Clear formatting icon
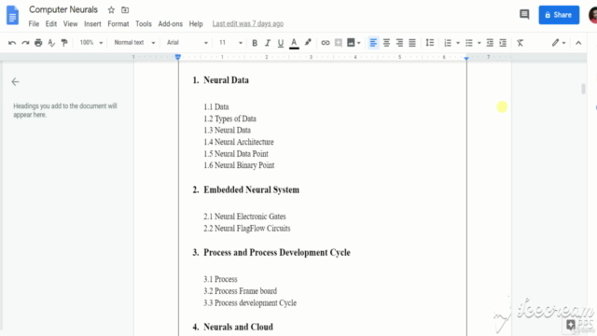 pyautogui.click(x=521, y=43)
